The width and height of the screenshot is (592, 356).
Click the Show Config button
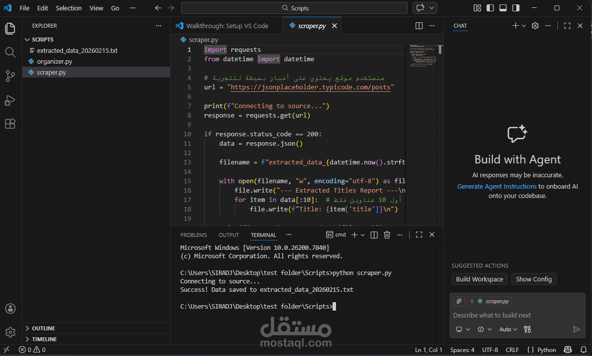click(534, 279)
